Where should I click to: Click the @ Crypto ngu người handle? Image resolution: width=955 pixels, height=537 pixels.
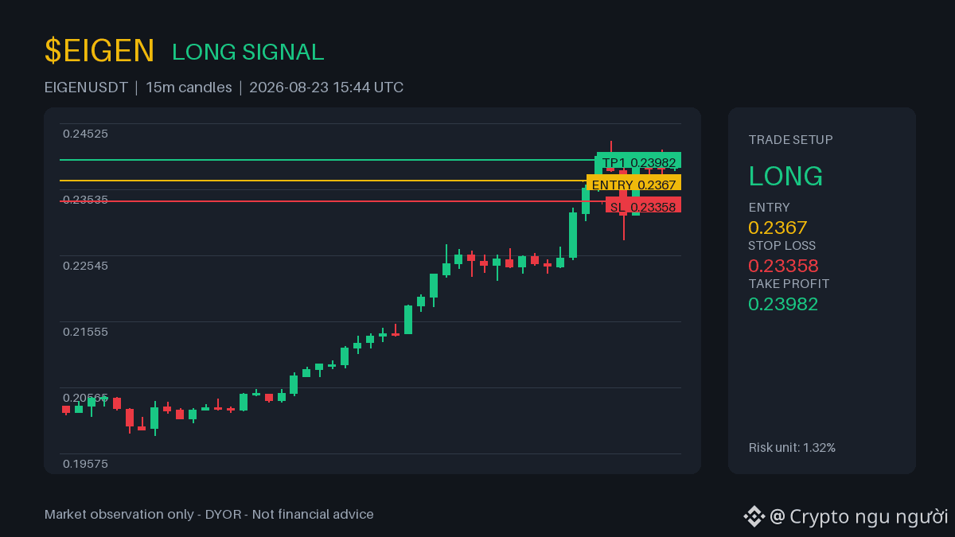(x=859, y=516)
